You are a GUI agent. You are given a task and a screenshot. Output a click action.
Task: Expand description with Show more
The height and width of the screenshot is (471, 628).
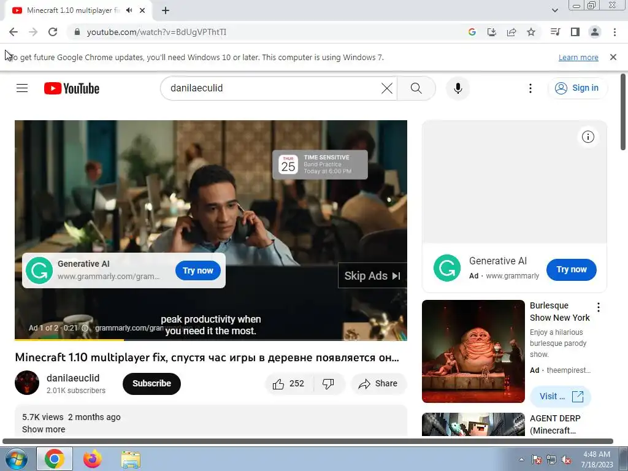44,429
